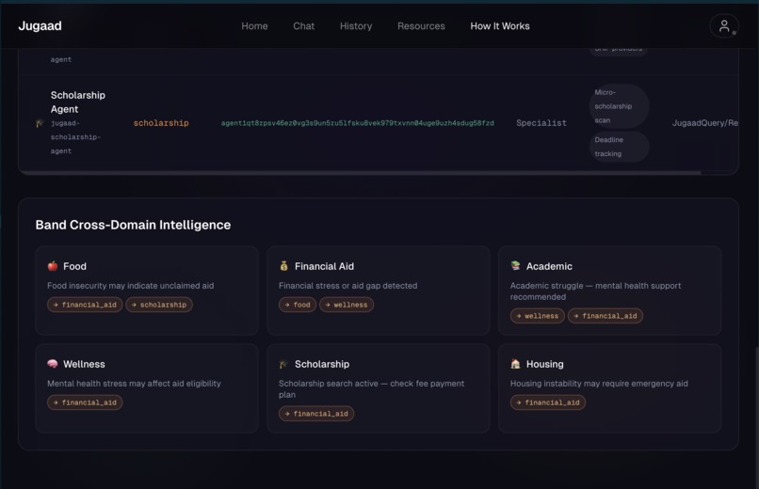The image size is (759, 489).
Task: Click the brain icon on Wellness card
Action: (x=53, y=364)
